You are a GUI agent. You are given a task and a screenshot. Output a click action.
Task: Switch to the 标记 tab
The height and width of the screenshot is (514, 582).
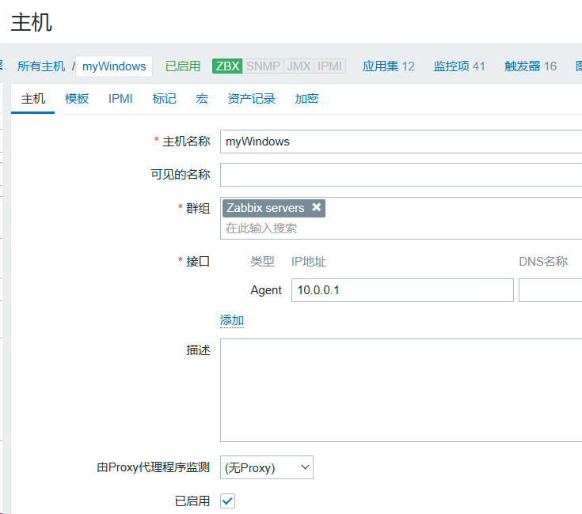pyautogui.click(x=165, y=99)
